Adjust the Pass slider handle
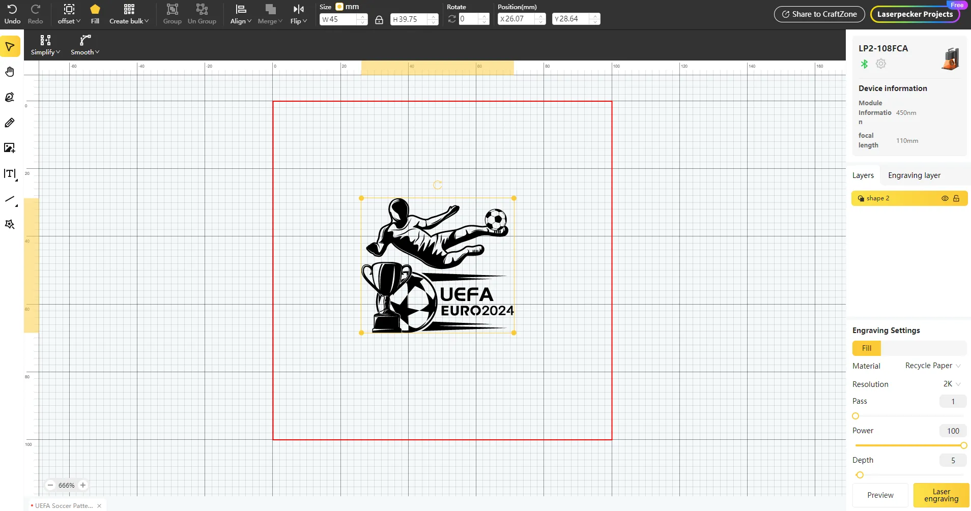The image size is (971, 511). tap(855, 416)
